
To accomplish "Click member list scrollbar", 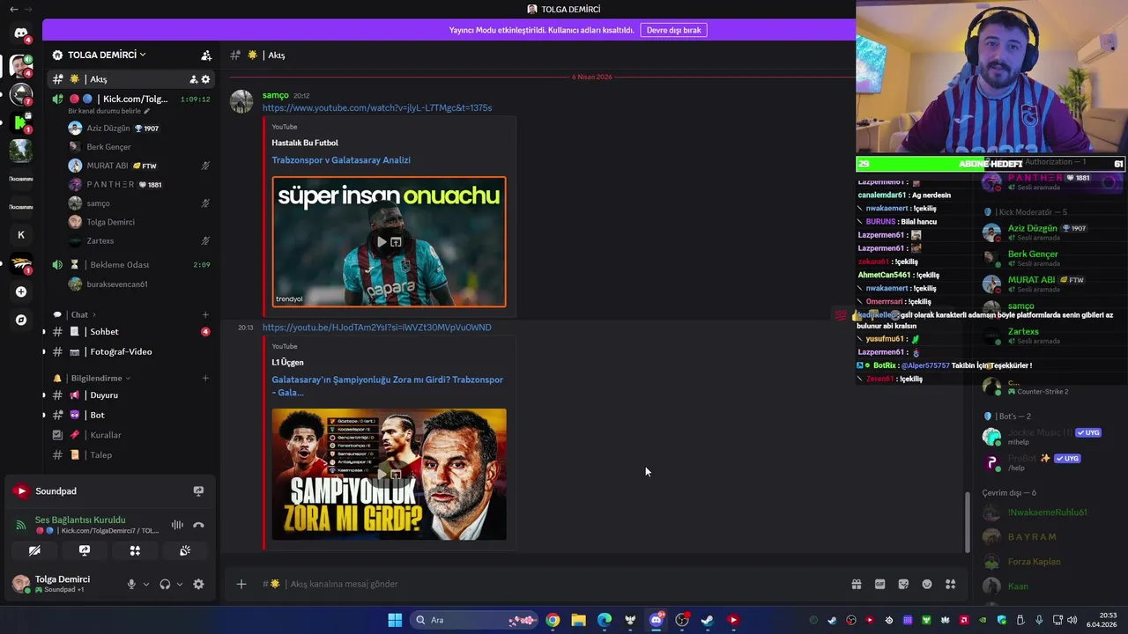I will tap(968, 521).
